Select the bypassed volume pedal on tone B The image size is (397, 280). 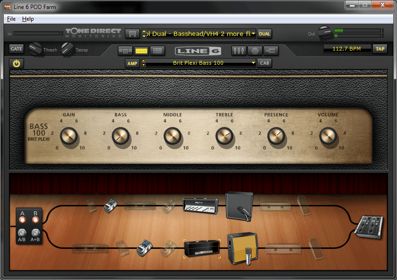click(316, 248)
